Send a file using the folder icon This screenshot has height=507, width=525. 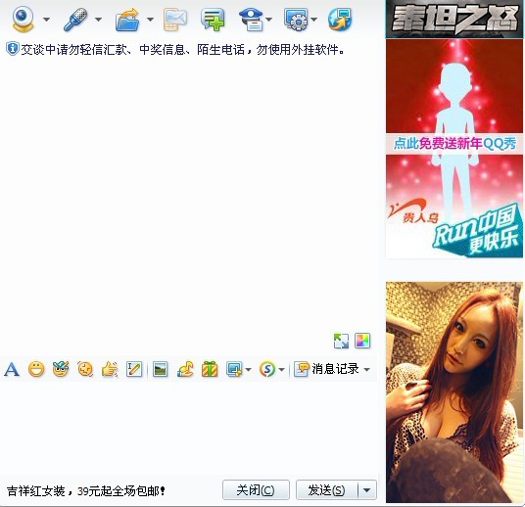coord(127,20)
